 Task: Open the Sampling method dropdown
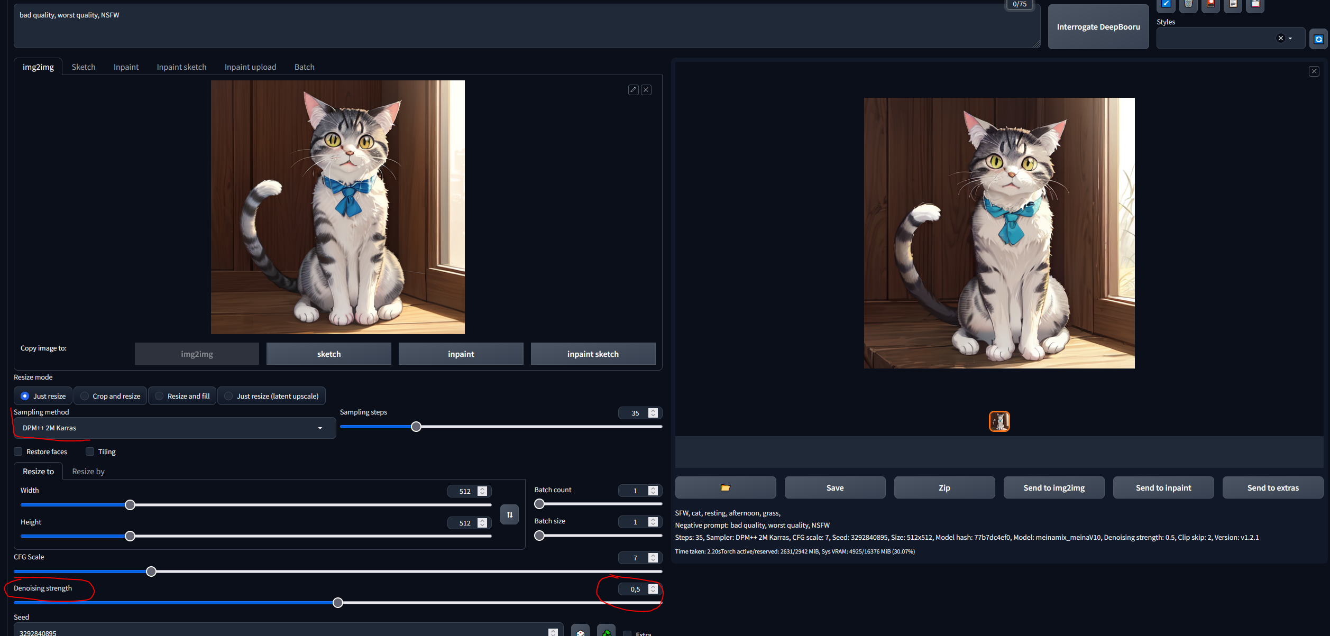coord(175,428)
